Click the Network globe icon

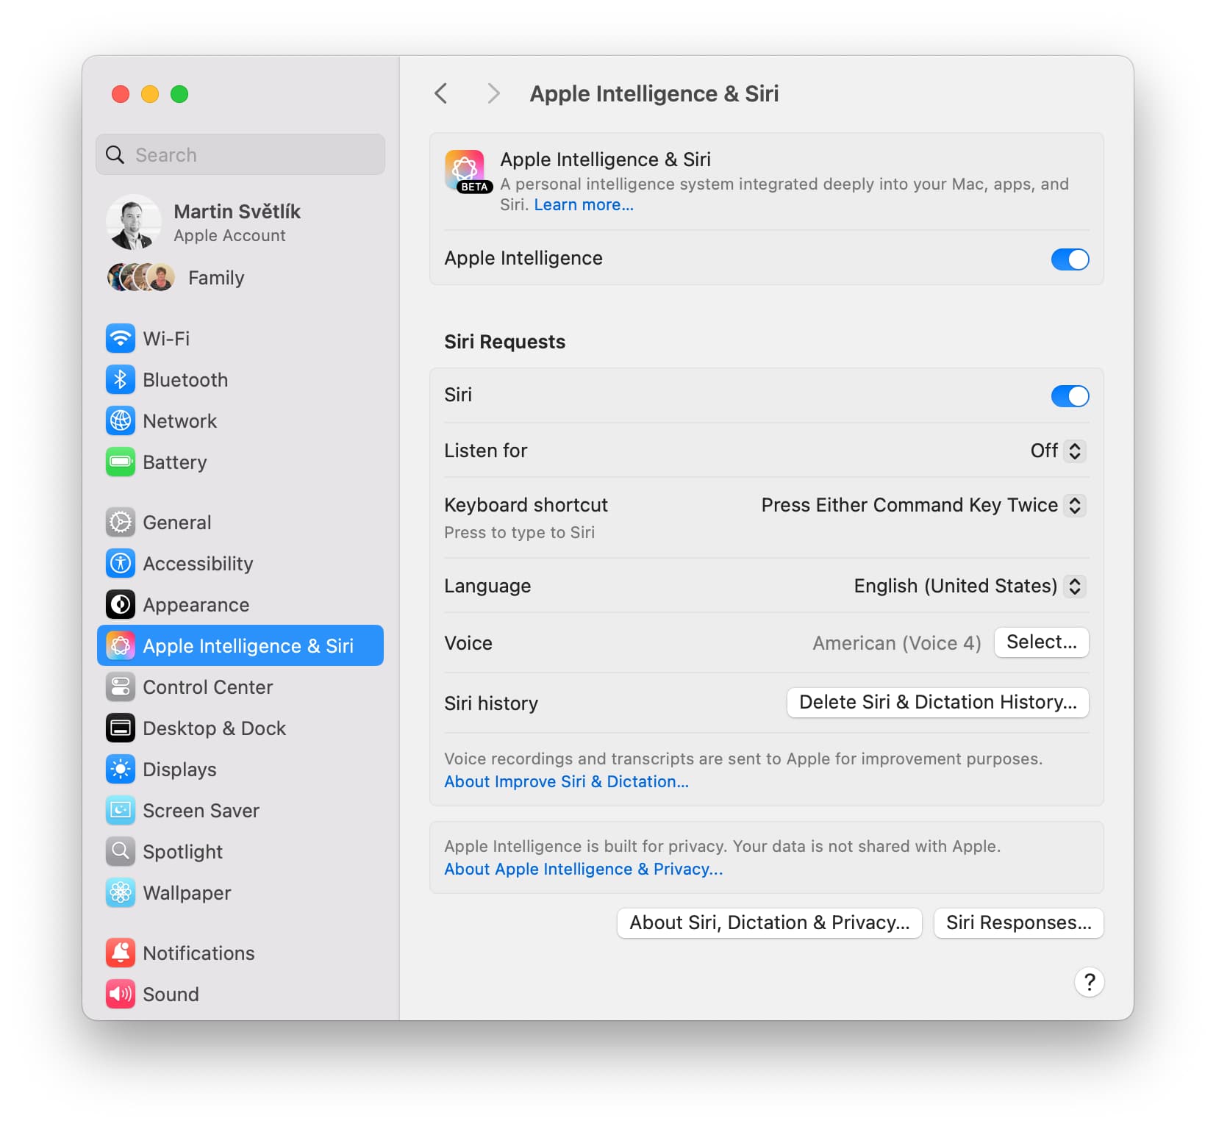coord(121,421)
